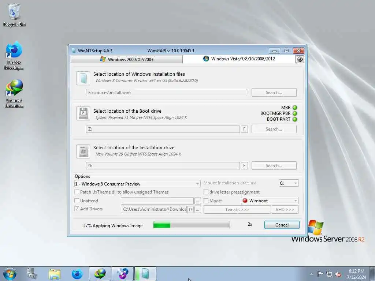Viewport: 375px width, 281px height.
Task: Toggle the Add Drivers checkbox
Action: pos(77,209)
